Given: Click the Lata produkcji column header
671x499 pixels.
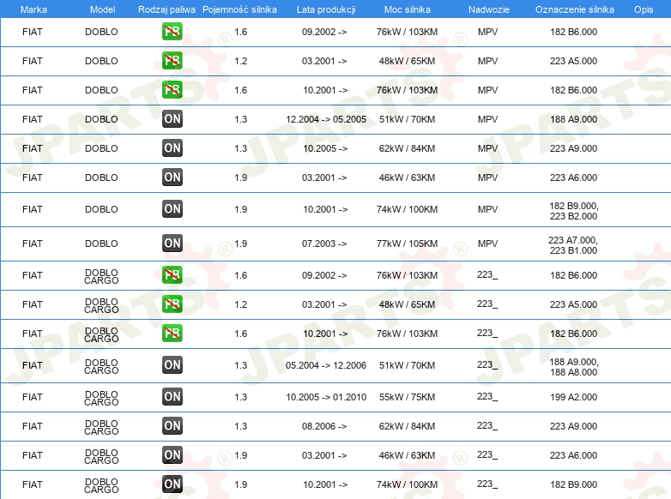Looking at the screenshot, I should [326, 9].
